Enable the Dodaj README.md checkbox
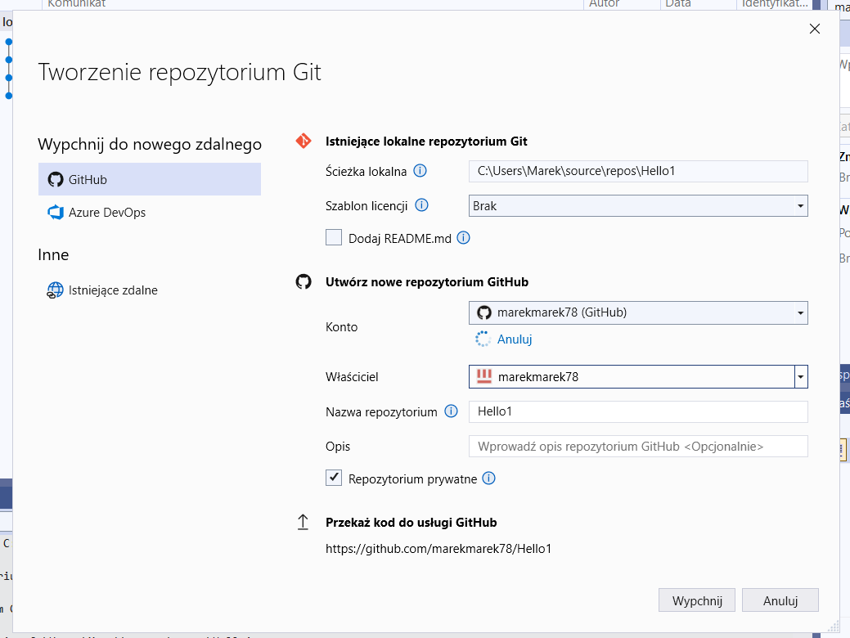 click(334, 238)
